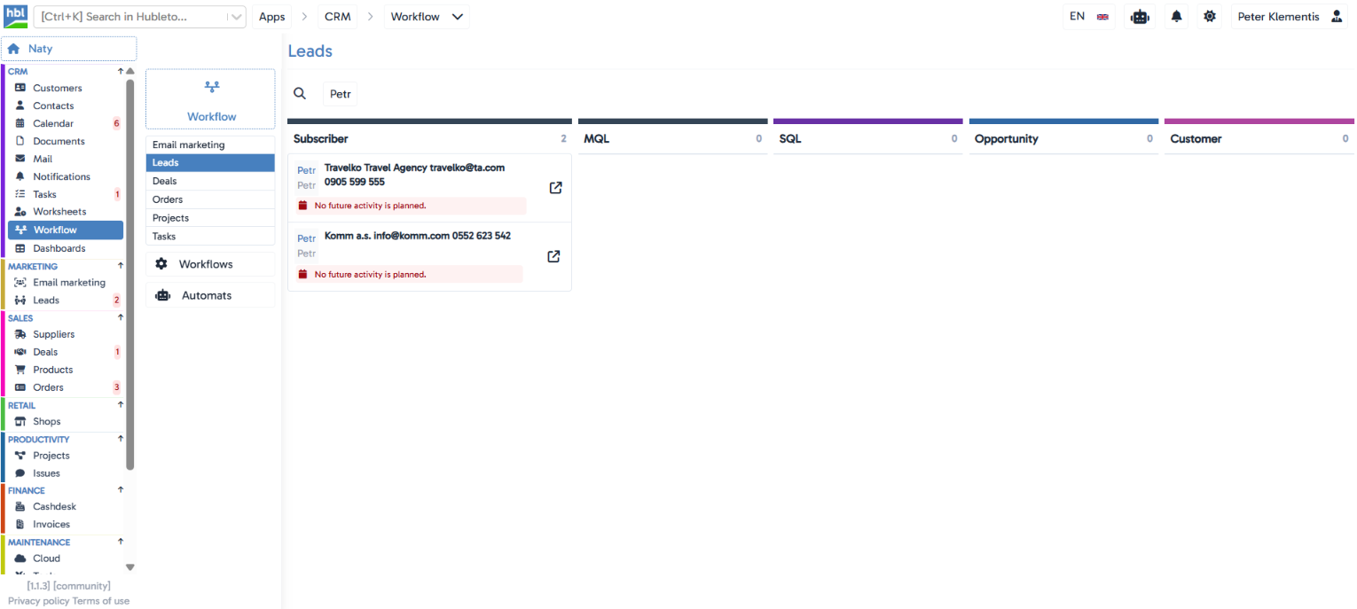Collapse the FINANCE sidebar section
1357x609 pixels.
pos(121,489)
